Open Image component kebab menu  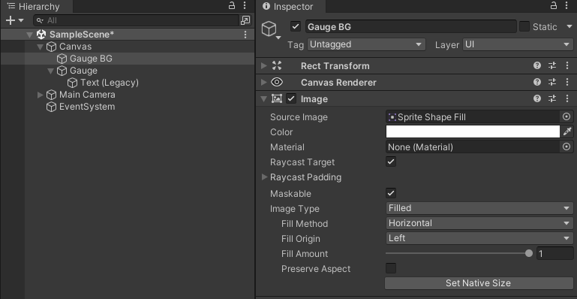tap(567, 98)
